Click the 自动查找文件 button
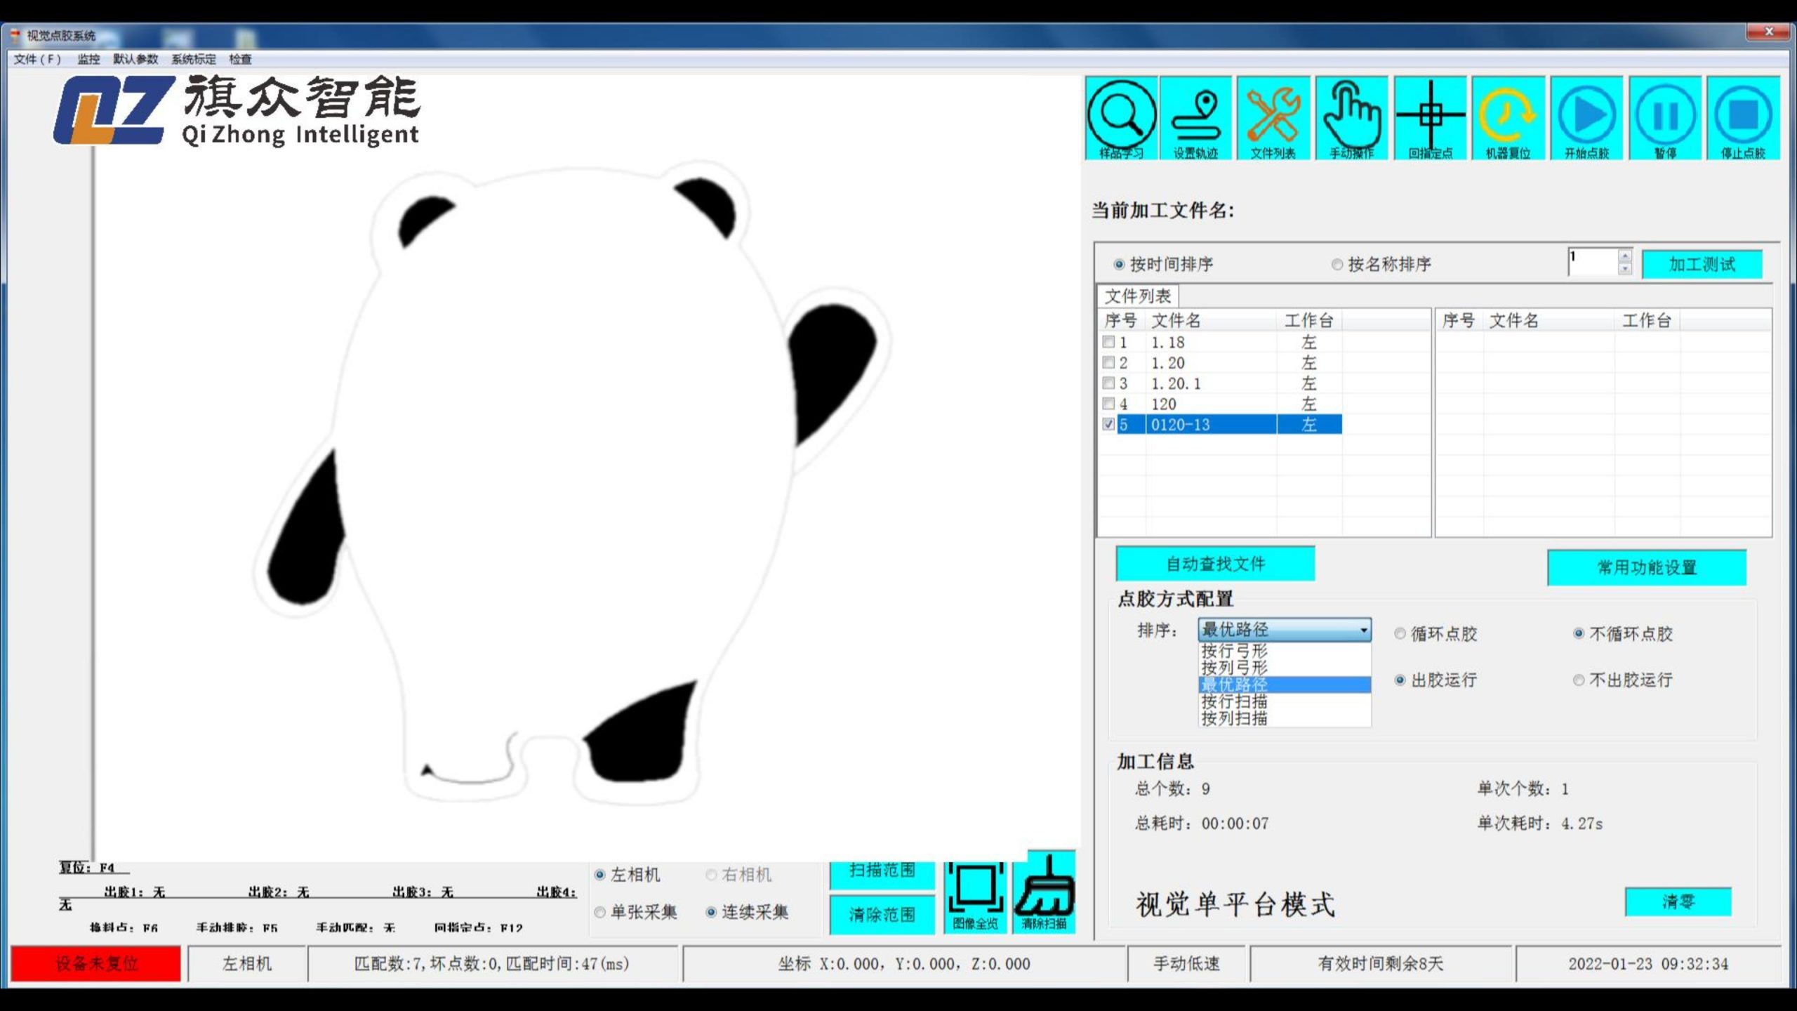The image size is (1797, 1011). (1215, 564)
